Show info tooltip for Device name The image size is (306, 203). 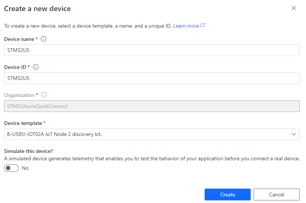click(44, 39)
